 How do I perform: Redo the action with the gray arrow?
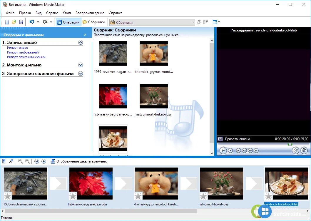(x=45, y=22)
